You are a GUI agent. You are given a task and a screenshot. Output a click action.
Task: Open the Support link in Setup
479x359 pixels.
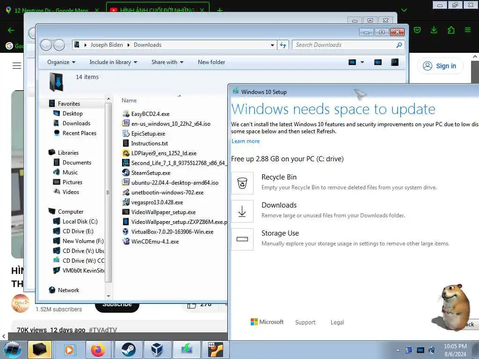pos(305,323)
